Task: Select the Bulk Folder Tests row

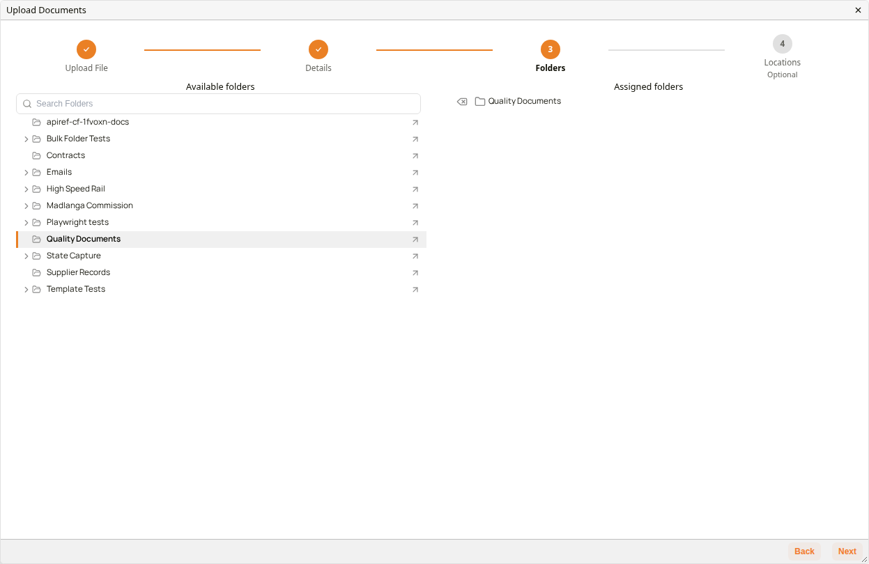Action: pos(221,139)
